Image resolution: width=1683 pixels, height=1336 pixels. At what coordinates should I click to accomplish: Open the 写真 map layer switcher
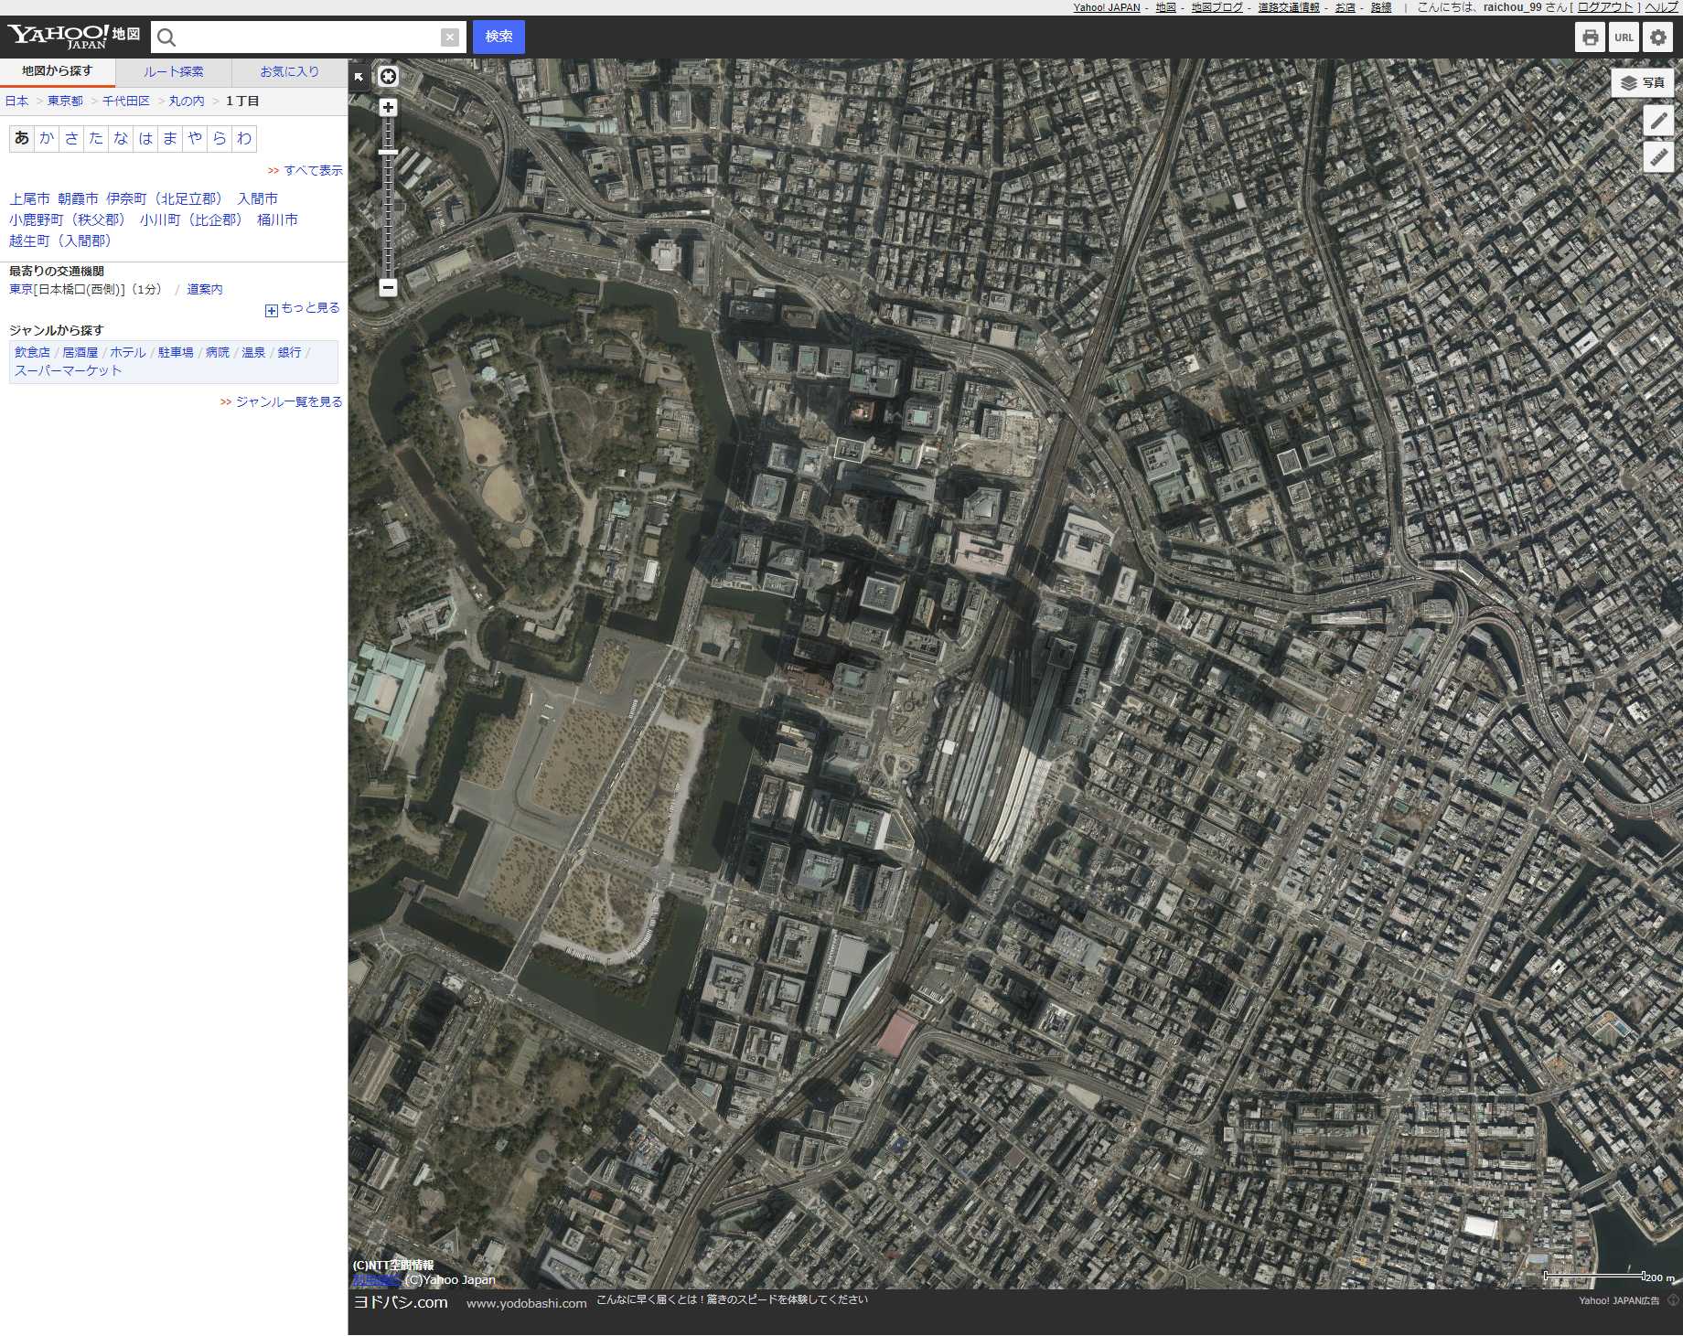(x=1643, y=82)
